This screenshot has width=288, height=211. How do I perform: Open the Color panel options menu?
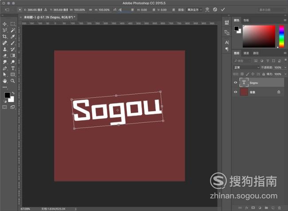285,20
